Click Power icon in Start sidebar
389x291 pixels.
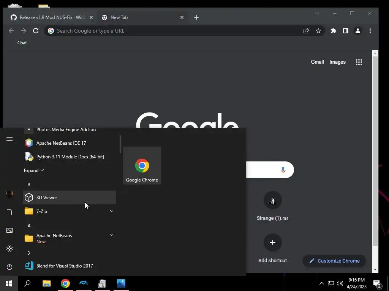coord(9,267)
